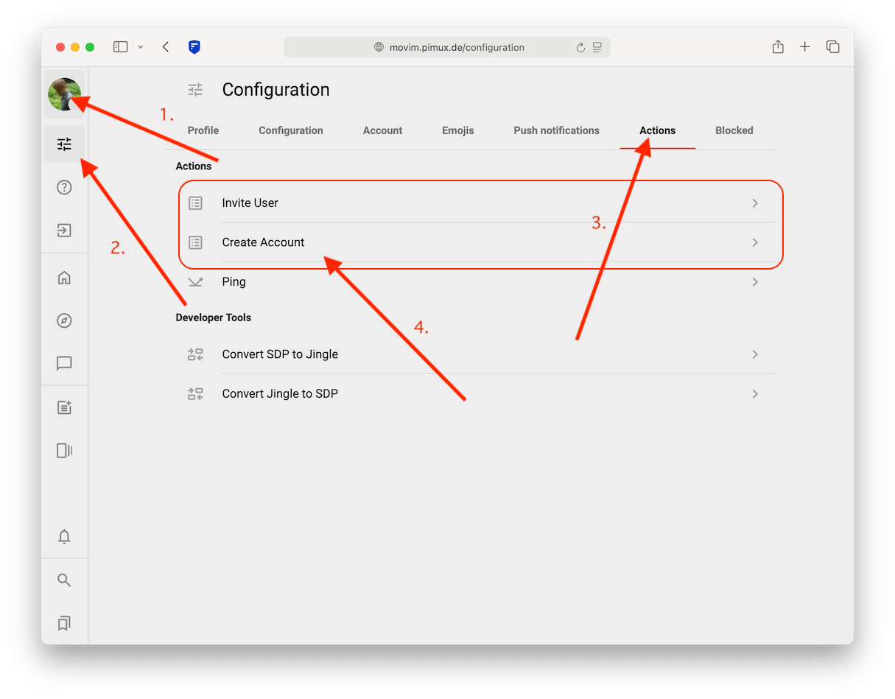Screen dimensions: 895x699
Task: Open the Explore compass icon
Action: pyautogui.click(x=64, y=320)
